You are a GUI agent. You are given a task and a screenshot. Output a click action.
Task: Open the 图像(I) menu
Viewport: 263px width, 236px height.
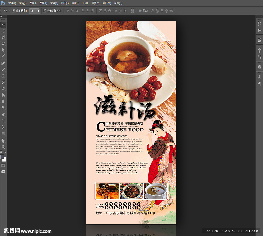(33, 3)
